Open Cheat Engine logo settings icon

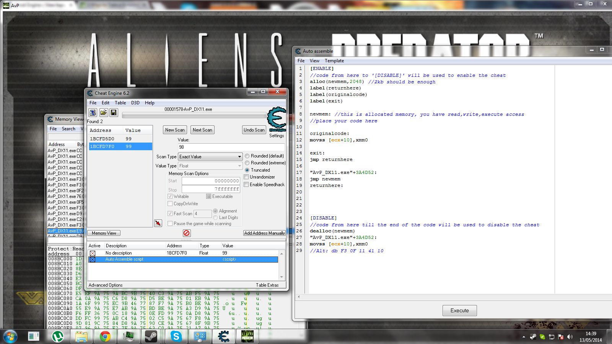[277, 119]
